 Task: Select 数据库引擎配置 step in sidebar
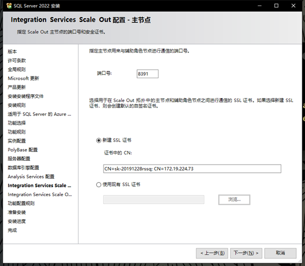pyautogui.click(x=23, y=168)
